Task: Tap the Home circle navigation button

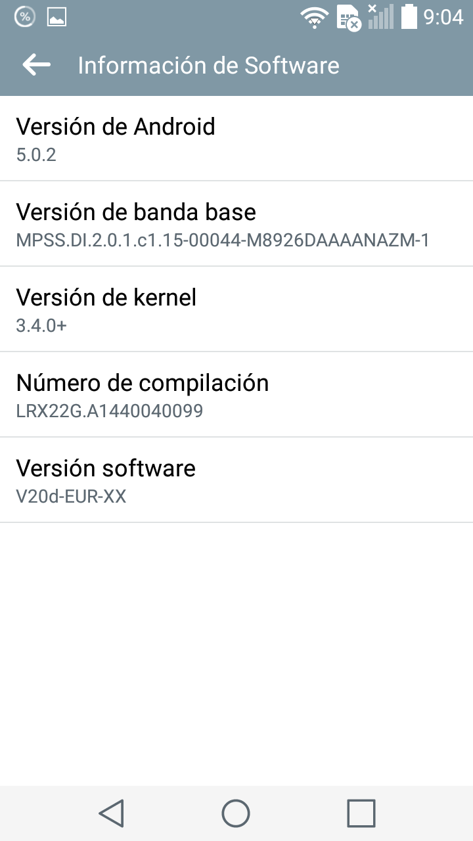Action: [x=236, y=813]
